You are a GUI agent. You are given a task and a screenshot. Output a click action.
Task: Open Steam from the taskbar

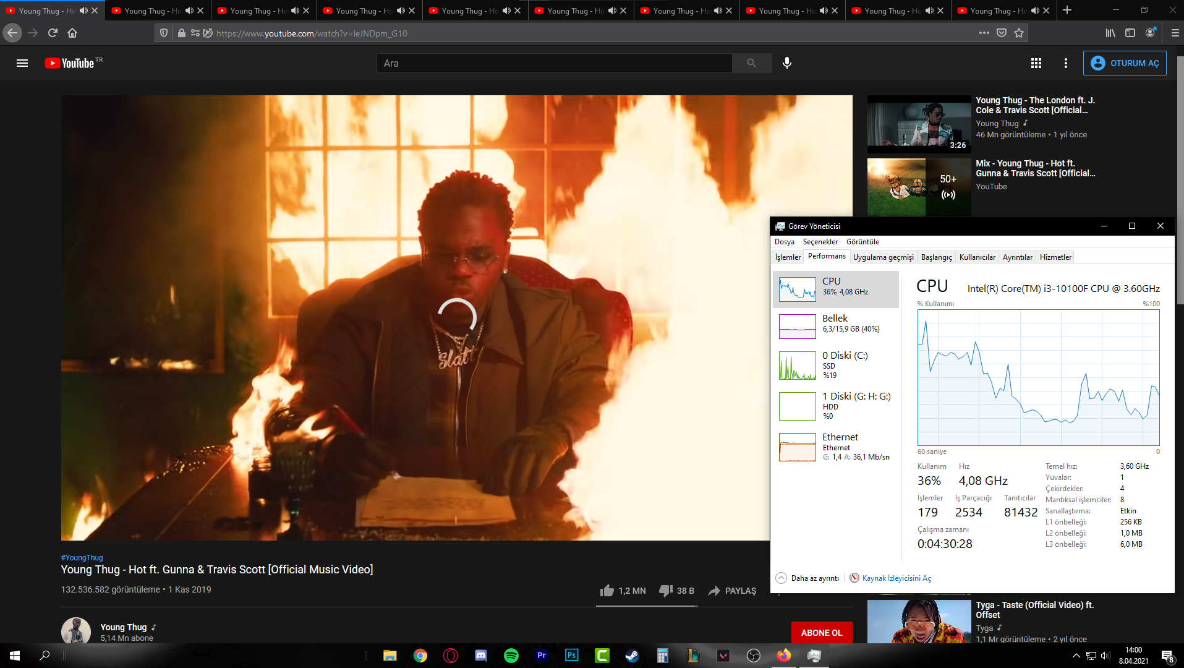point(632,656)
